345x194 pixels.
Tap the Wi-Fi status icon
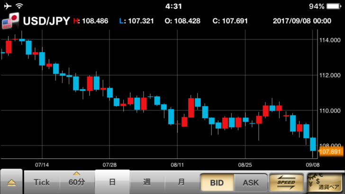click(x=19, y=6)
